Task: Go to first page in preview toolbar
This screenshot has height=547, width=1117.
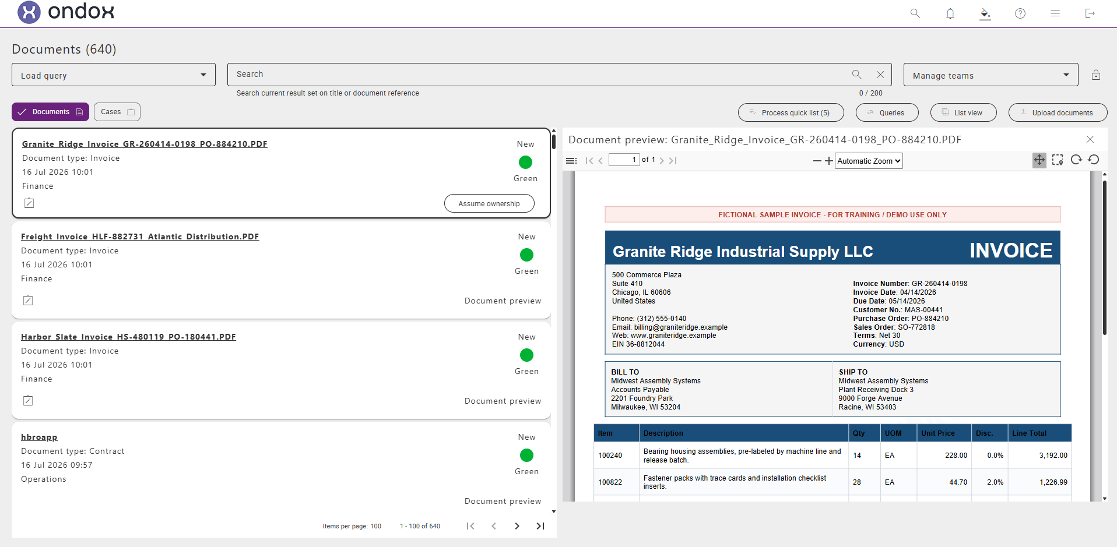Action: tap(589, 161)
